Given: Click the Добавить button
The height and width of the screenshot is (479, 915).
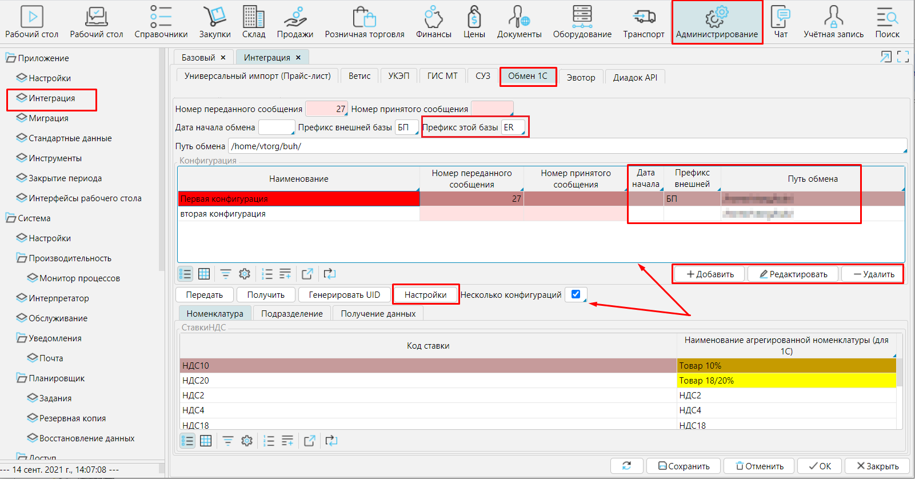Looking at the screenshot, I should tap(710, 274).
